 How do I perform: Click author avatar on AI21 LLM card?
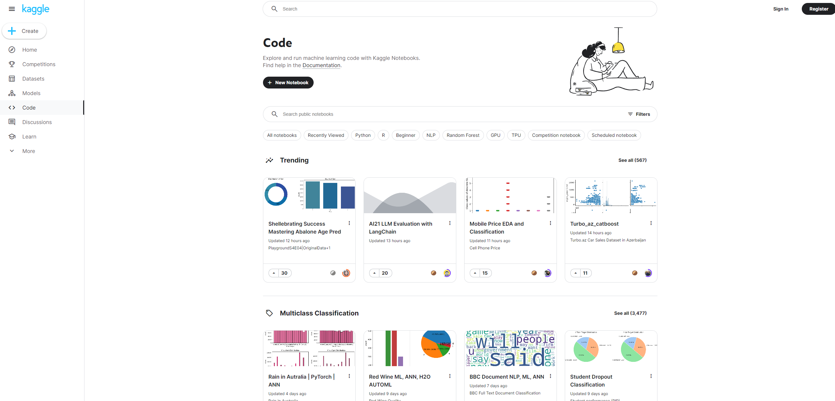click(447, 273)
